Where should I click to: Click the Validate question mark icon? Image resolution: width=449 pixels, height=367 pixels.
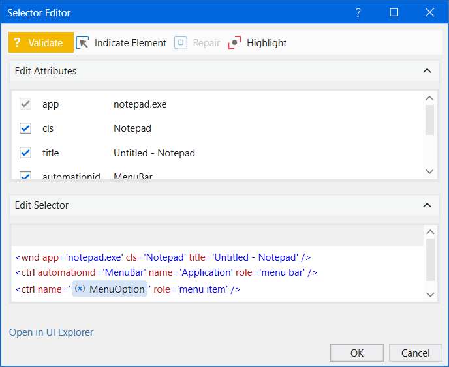(18, 43)
